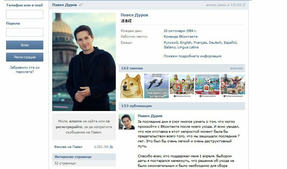
Task: Click the Chinese characters status text
Action: [x=126, y=21]
